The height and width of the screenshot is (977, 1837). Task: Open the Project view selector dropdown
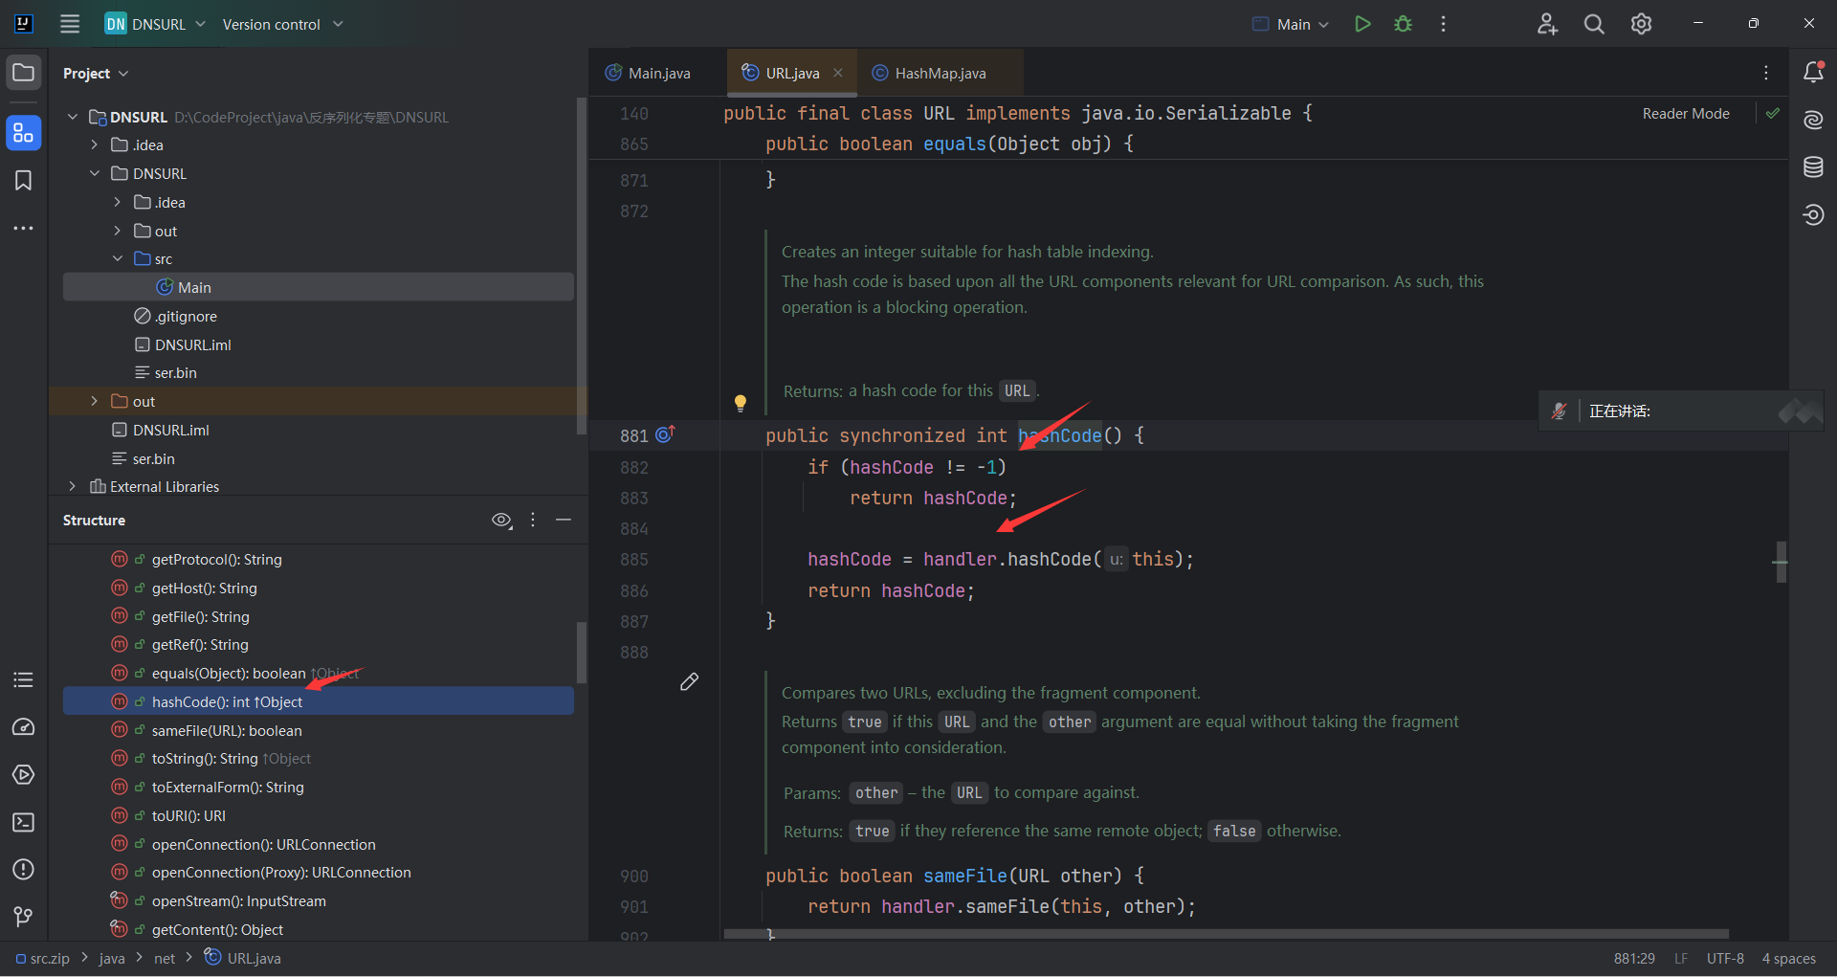pos(96,74)
